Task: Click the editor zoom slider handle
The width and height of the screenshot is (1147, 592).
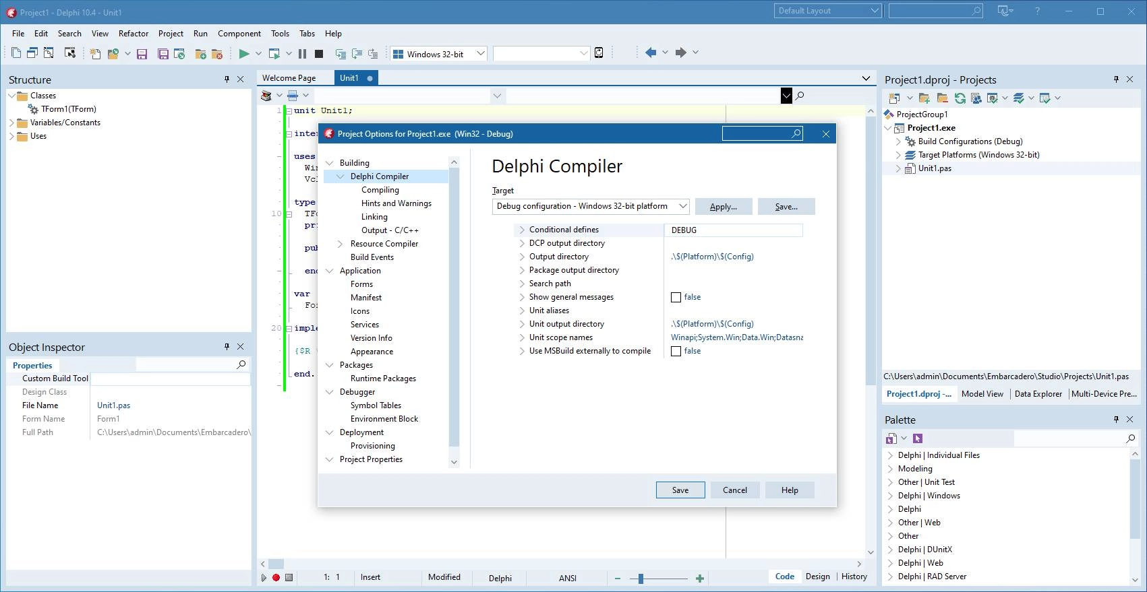Action: [x=641, y=579]
